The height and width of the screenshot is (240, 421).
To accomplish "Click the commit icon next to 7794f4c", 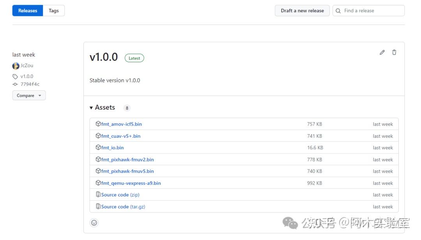I will [15, 84].
